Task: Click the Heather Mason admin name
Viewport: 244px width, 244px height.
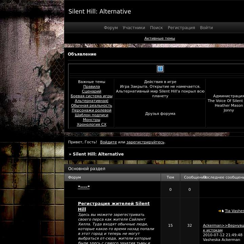Action: [x=229, y=105]
